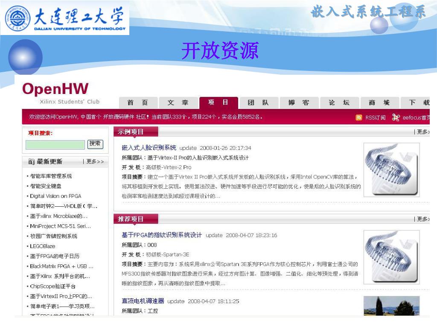The image size is (437, 328).
Task: Open the 商城 tab
Action: [379, 102]
